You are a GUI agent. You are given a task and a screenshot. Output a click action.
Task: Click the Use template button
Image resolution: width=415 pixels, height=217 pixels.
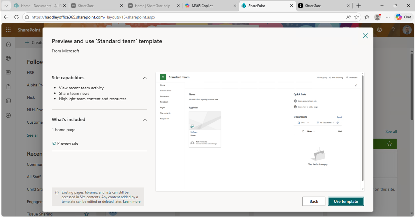coord(346,201)
